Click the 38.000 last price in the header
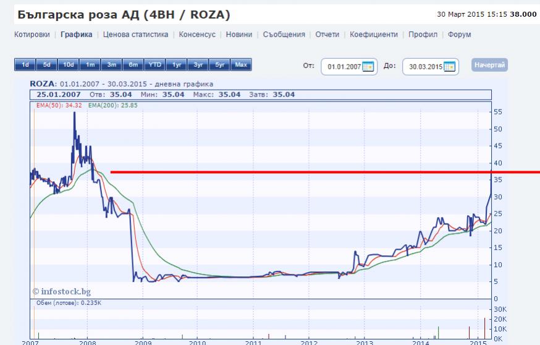540x345 pixels. tap(523, 14)
